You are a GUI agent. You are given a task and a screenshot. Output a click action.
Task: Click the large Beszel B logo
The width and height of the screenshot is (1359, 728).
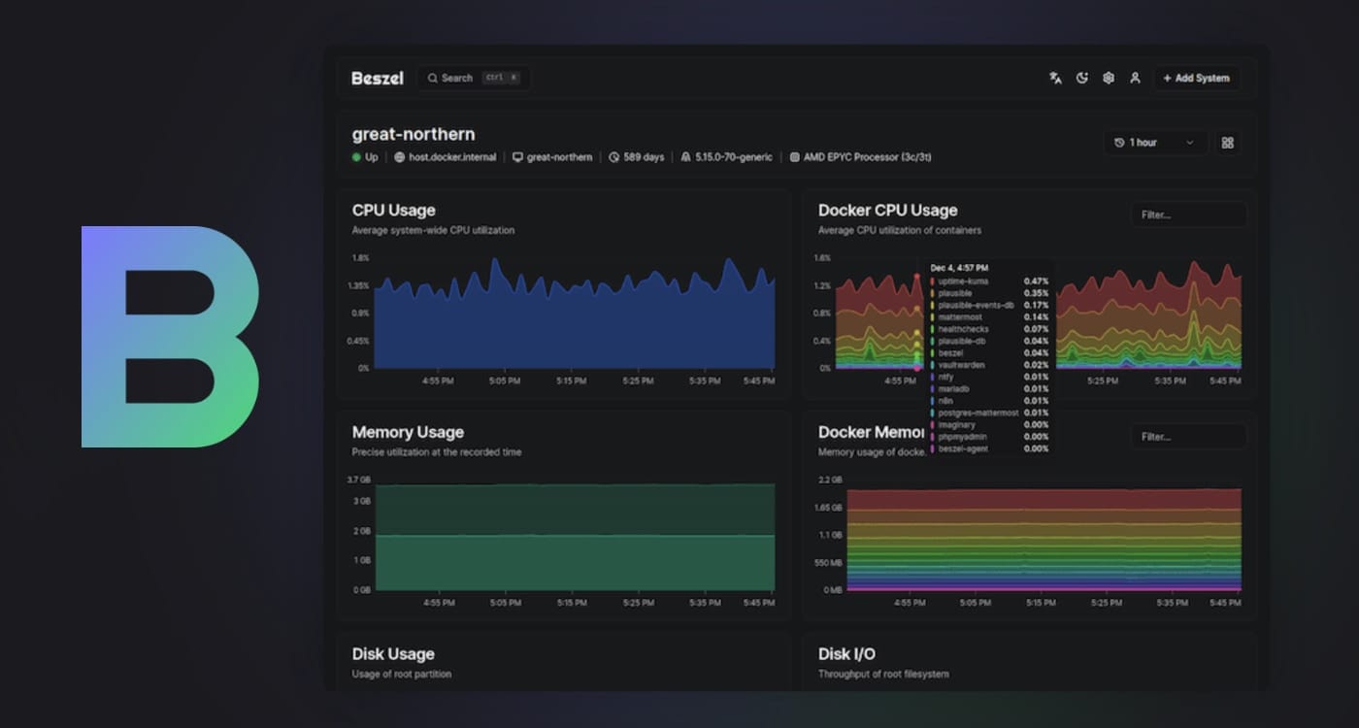pos(170,337)
